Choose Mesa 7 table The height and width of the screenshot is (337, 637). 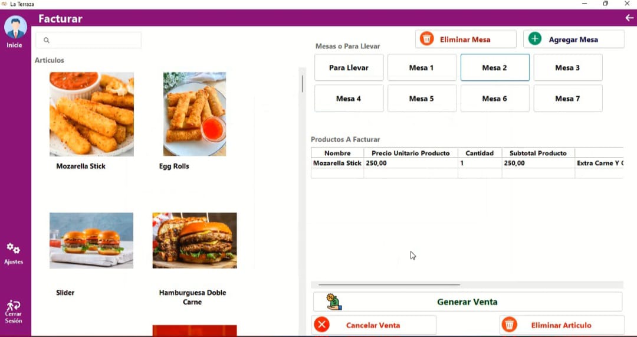(568, 99)
